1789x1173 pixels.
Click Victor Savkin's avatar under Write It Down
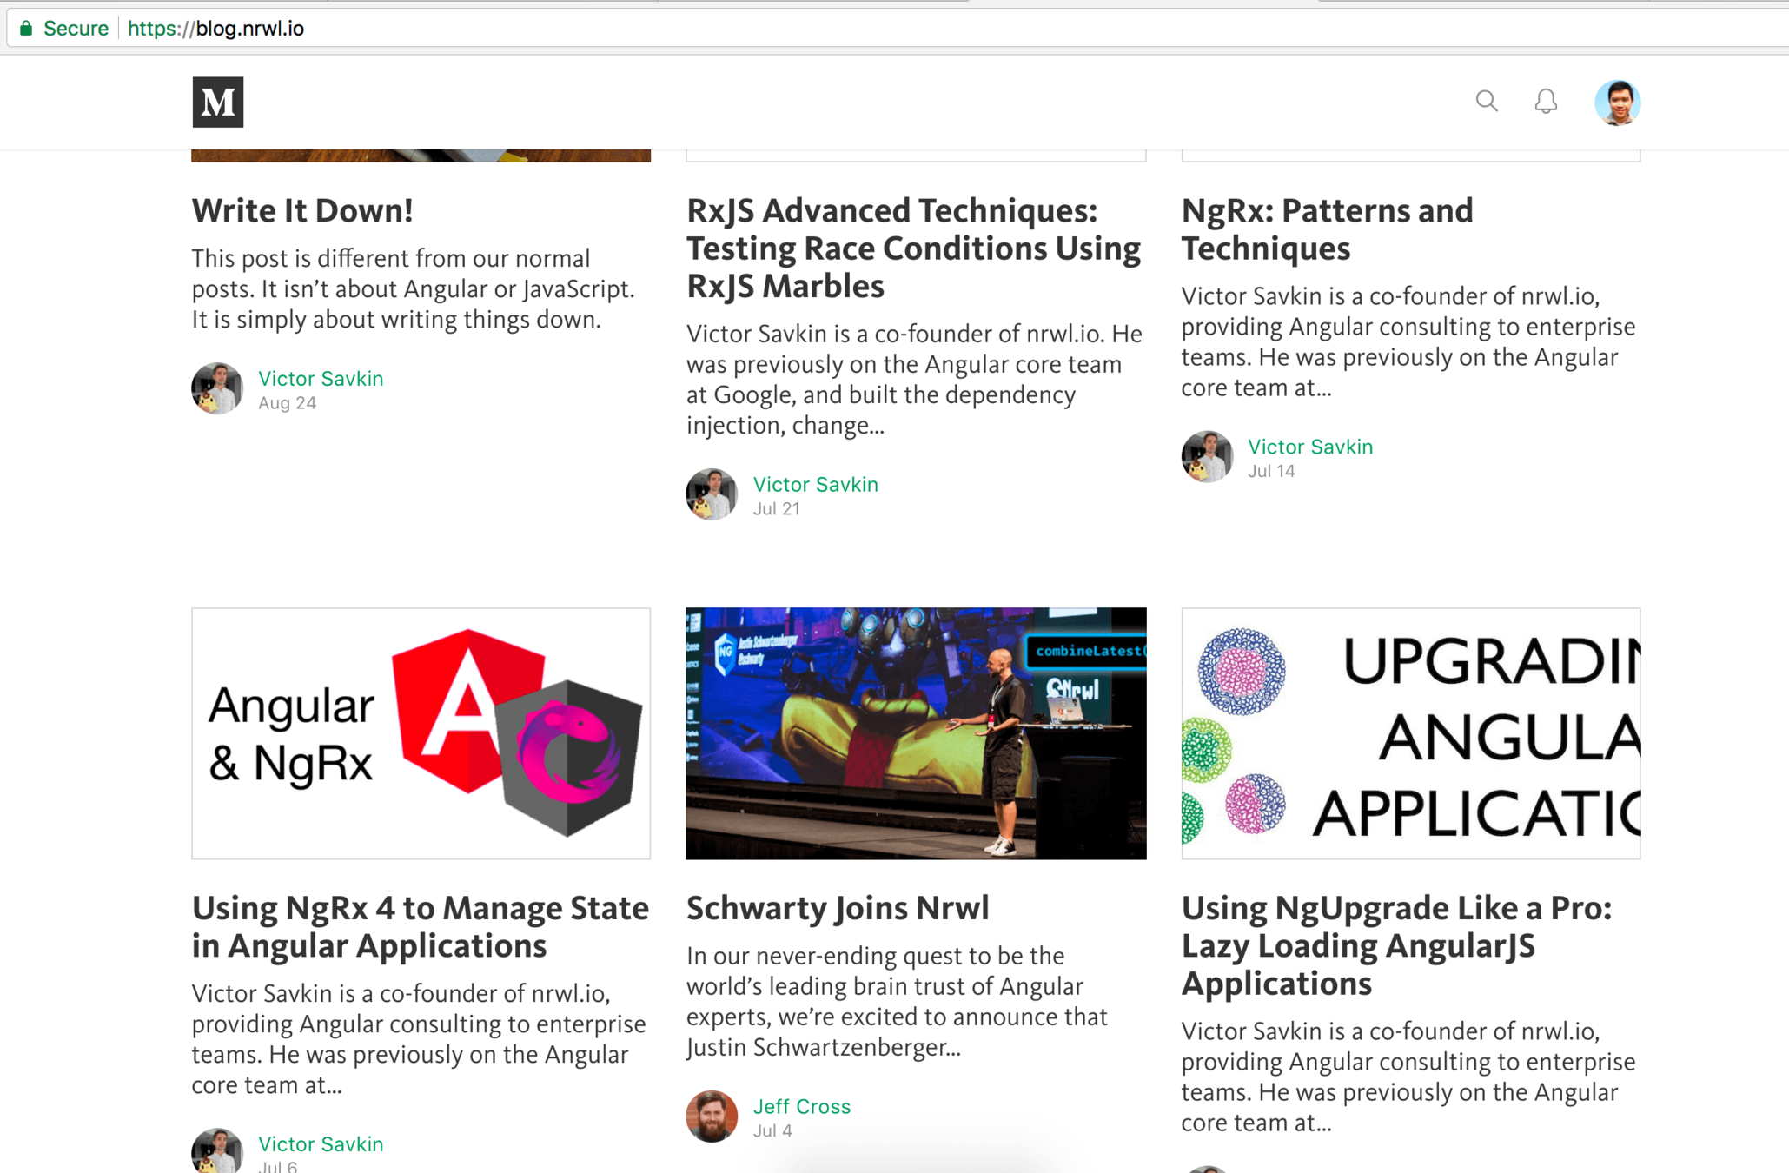216,388
